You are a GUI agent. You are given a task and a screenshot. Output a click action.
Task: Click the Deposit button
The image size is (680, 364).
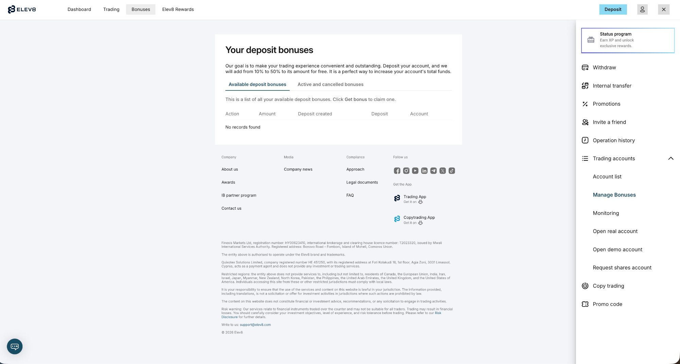click(x=613, y=9)
